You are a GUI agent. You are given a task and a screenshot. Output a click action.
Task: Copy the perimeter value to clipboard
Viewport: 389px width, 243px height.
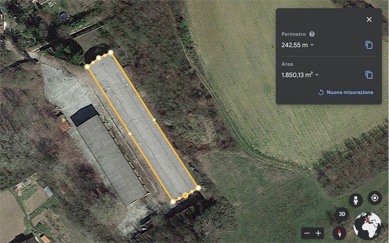pyautogui.click(x=369, y=45)
